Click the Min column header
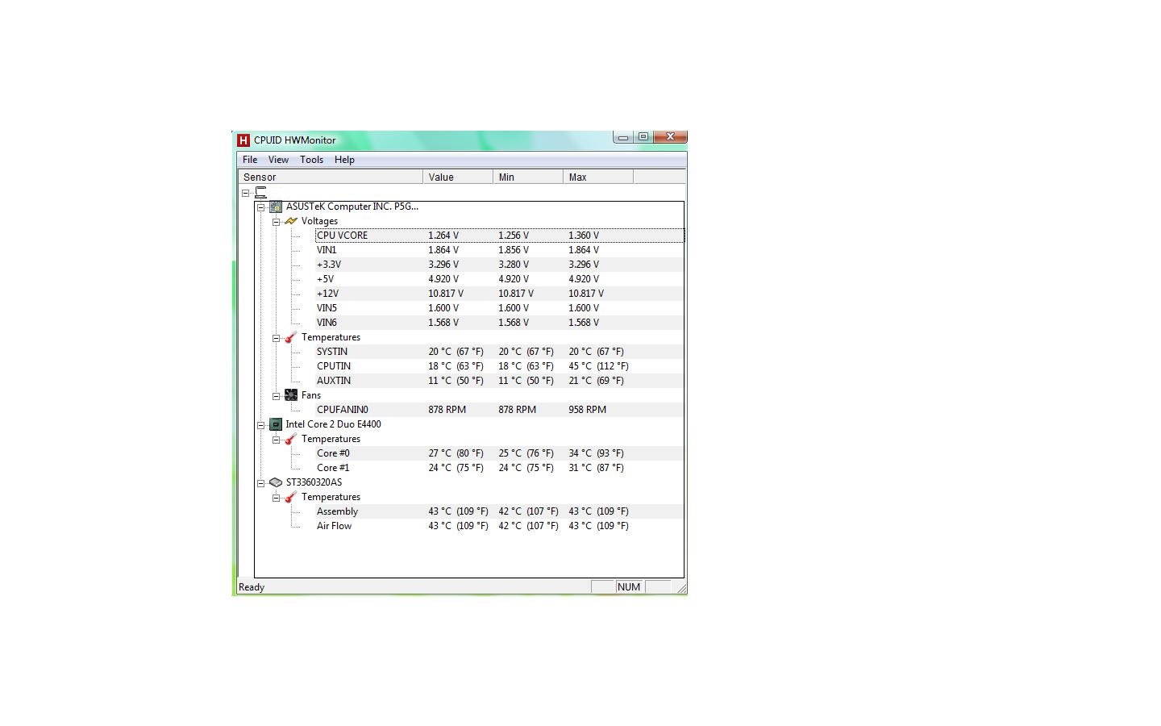The width and height of the screenshot is (1161, 726). pyautogui.click(x=528, y=177)
